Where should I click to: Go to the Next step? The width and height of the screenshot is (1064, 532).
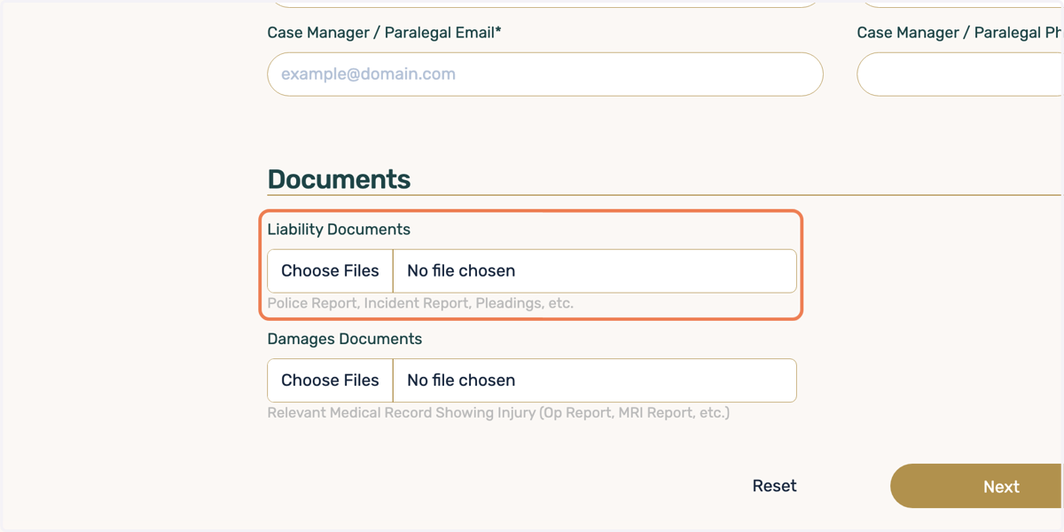coord(977,486)
